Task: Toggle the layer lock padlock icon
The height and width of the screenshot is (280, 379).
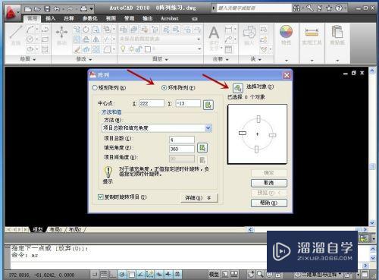Action: pos(139,49)
